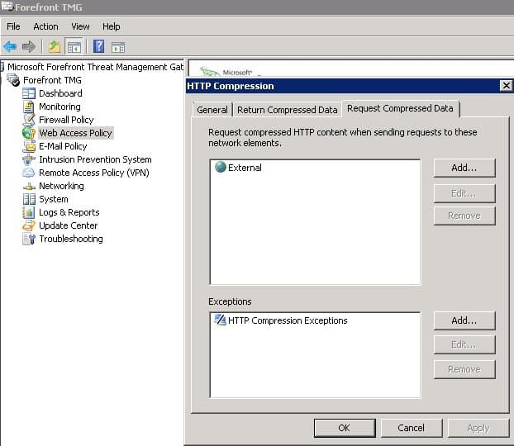
Task: Select the Firewall Policy tree label
Action: (66, 120)
